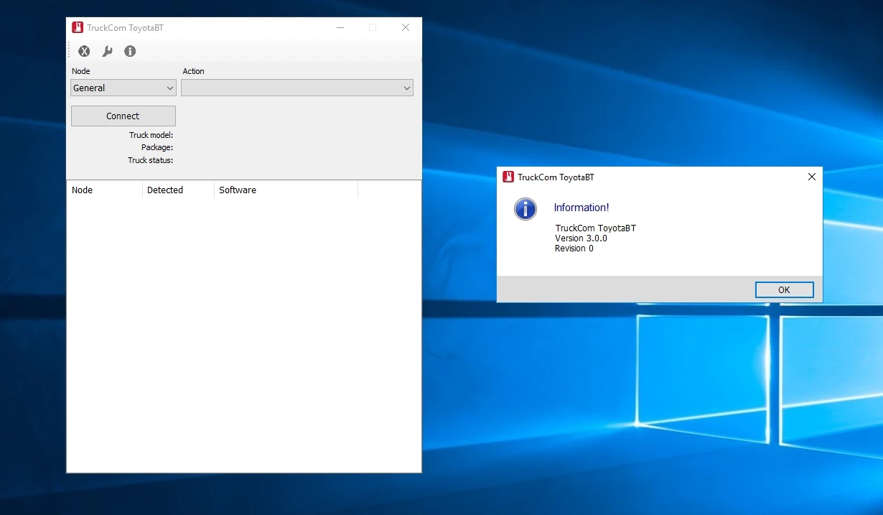Click the Software column header

coord(286,190)
